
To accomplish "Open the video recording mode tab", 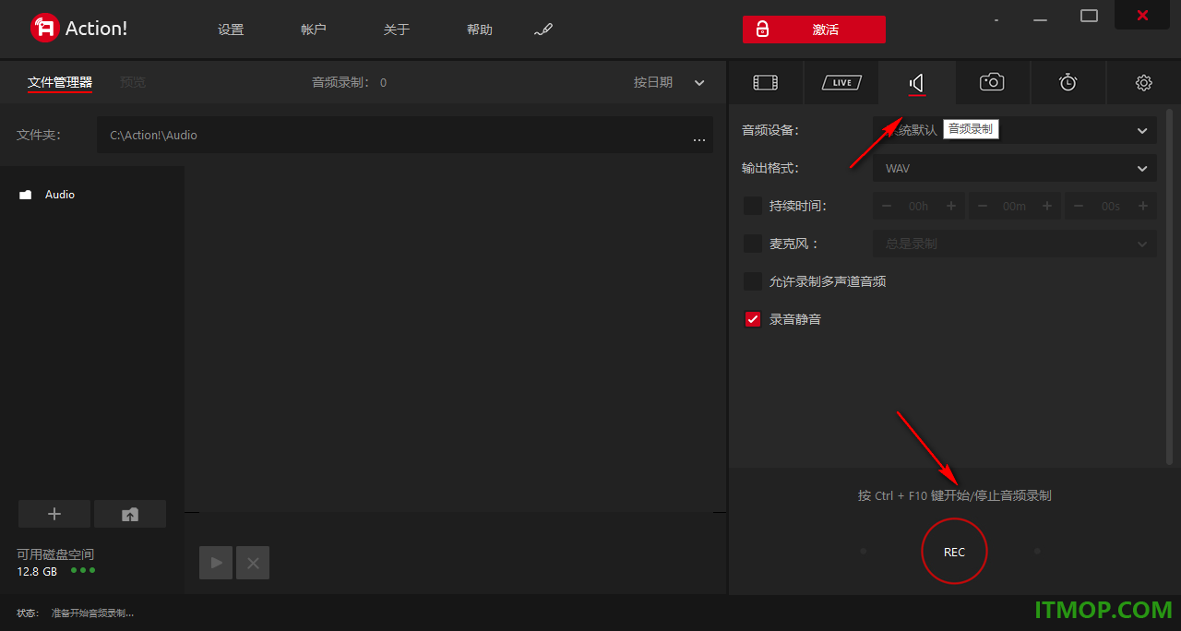I will coord(765,83).
